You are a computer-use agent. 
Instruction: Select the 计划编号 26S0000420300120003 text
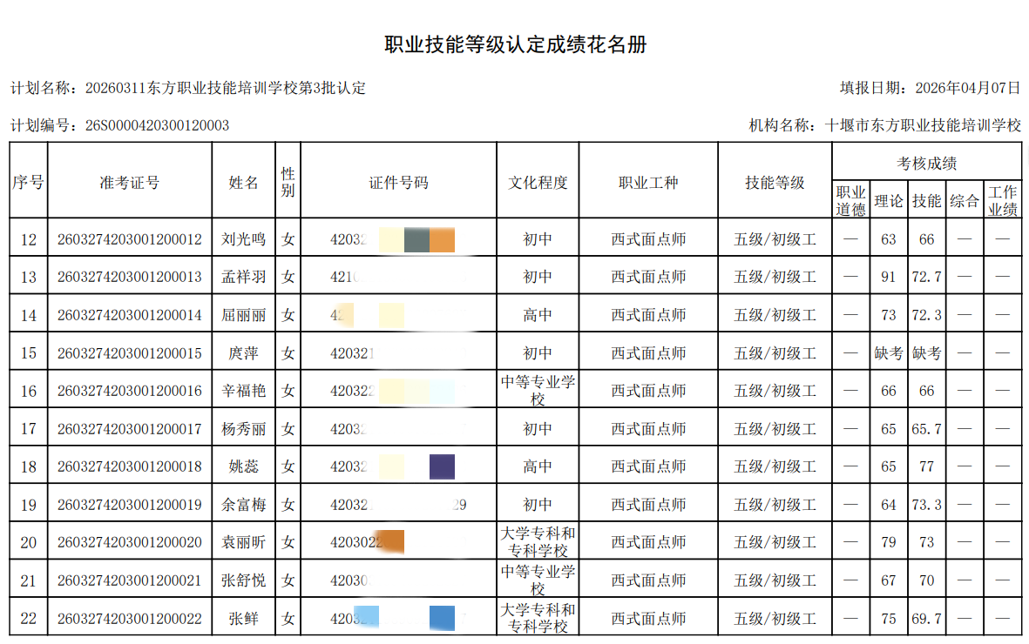tap(119, 125)
